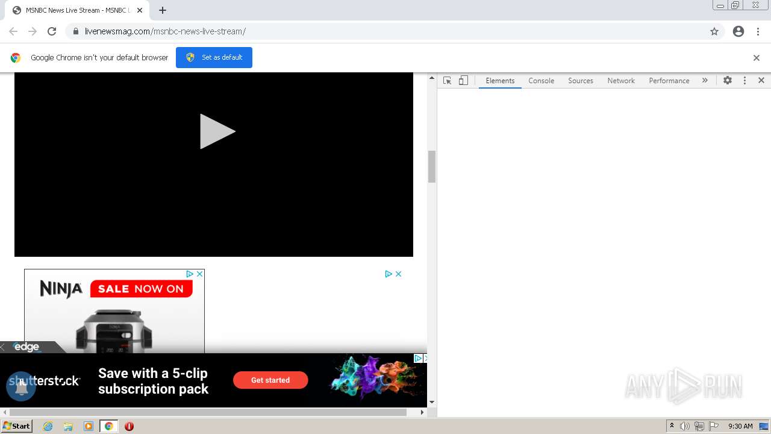Close the MSNBC News Live Stream tab
This screenshot has width=771, height=434.
click(x=140, y=10)
